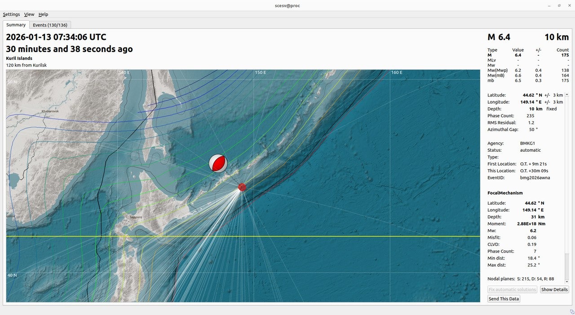Click the Sapporo city label on map
575x315 pixels.
(x=136, y=217)
